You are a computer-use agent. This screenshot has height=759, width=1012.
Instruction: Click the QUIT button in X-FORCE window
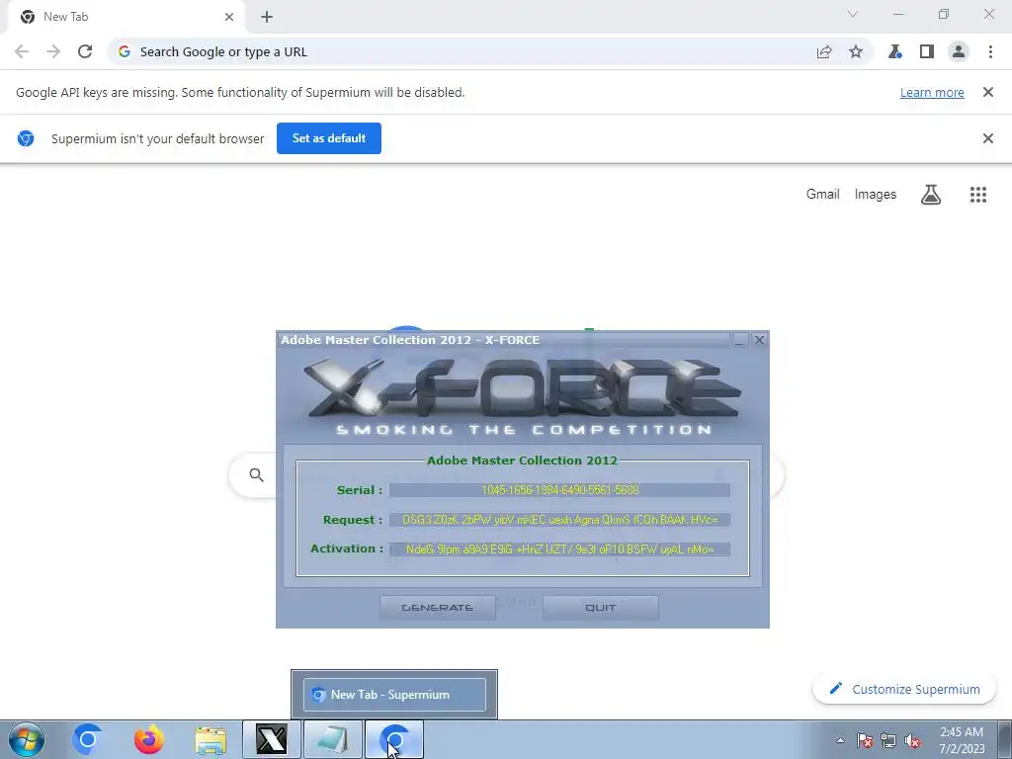[600, 608]
